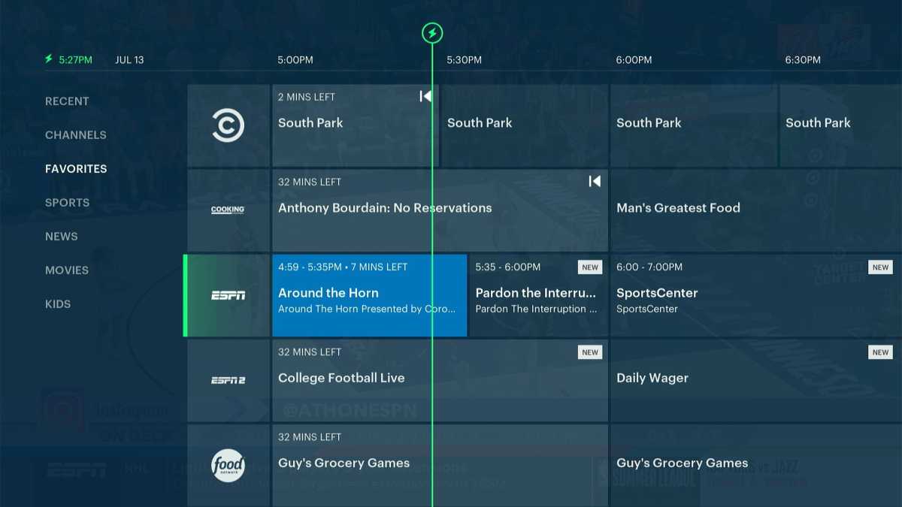
Task: Select Pardon the Interruption program
Action: [538, 295]
